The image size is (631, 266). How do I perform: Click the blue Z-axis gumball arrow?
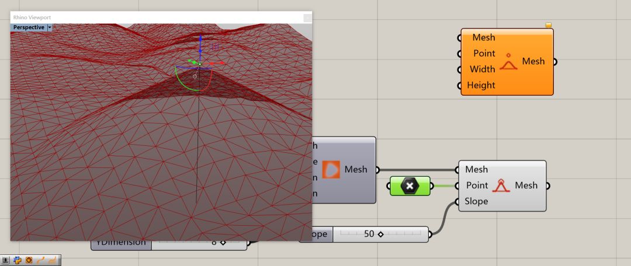pyautogui.click(x=200, y=39)
